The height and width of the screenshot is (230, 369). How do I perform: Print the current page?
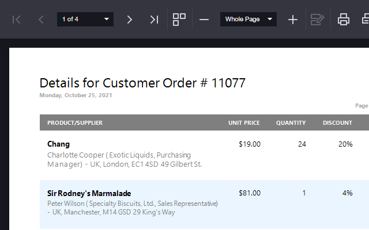click(364, 20)
